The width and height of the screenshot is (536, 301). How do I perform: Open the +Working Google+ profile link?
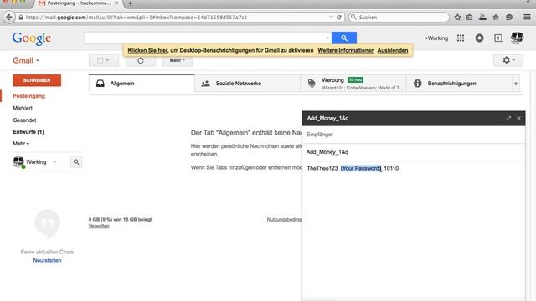pos(436,38)
